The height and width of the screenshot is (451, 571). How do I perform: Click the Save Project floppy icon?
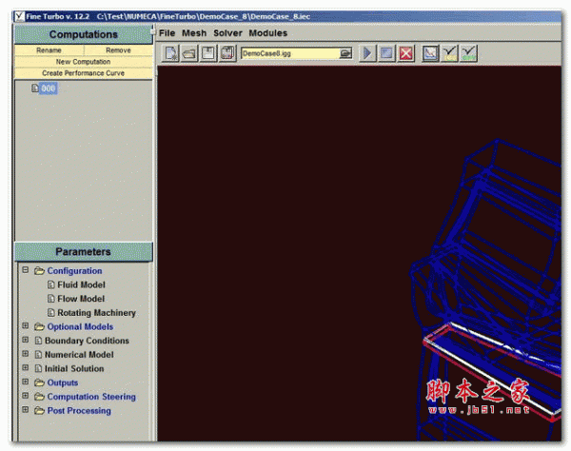(208, 53)
